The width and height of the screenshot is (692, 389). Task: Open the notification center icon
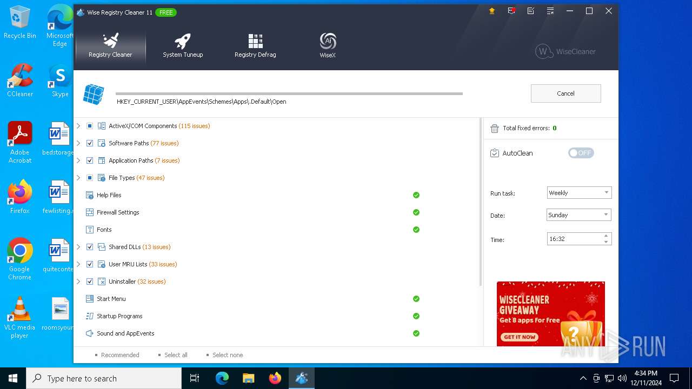(674, 378)
